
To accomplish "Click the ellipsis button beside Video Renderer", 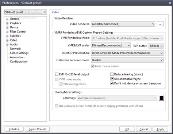I will [160, 24].
